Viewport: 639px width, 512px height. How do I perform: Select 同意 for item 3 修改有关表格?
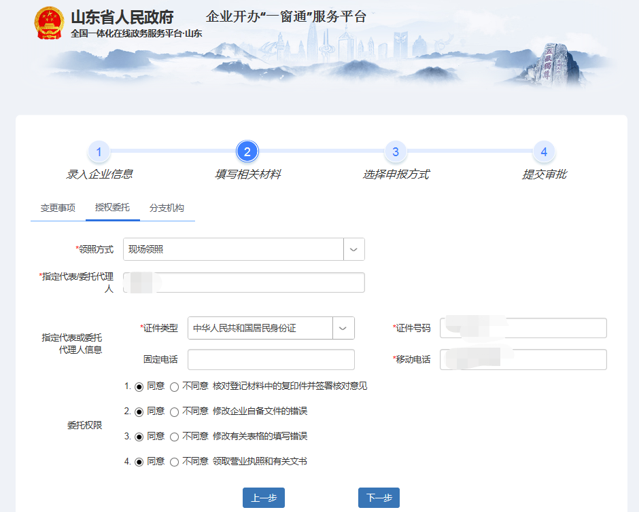click(139, 437)
